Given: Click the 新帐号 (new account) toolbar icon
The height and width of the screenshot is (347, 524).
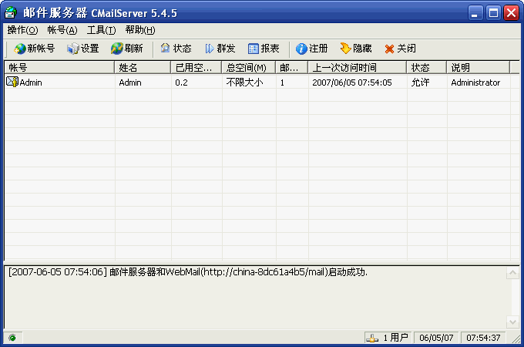Looking at the screenshot, I should tap(20, 49).
